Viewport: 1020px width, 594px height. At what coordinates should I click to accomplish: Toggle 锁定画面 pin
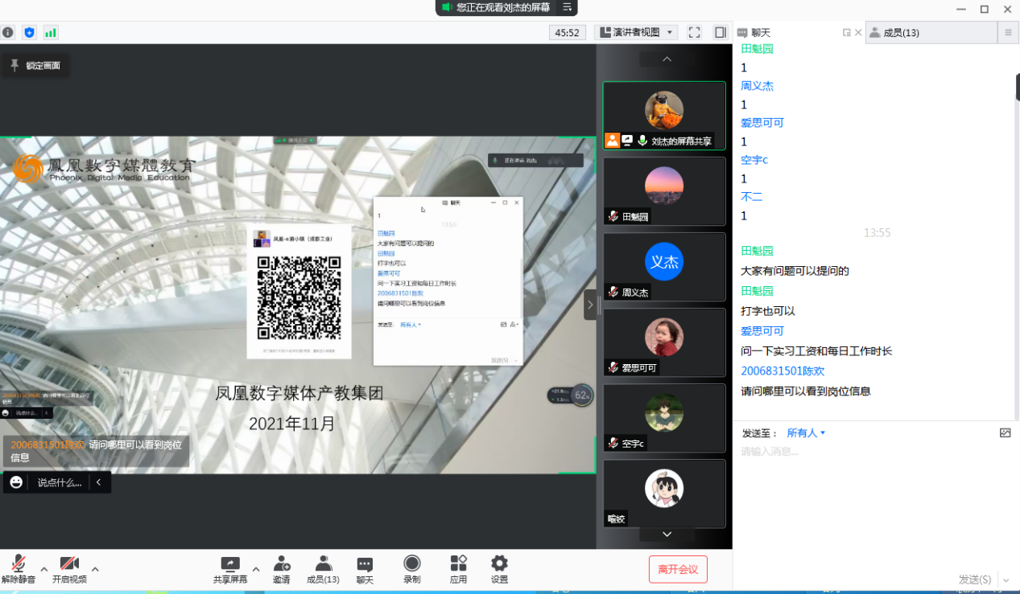click(x=35, y=65)
